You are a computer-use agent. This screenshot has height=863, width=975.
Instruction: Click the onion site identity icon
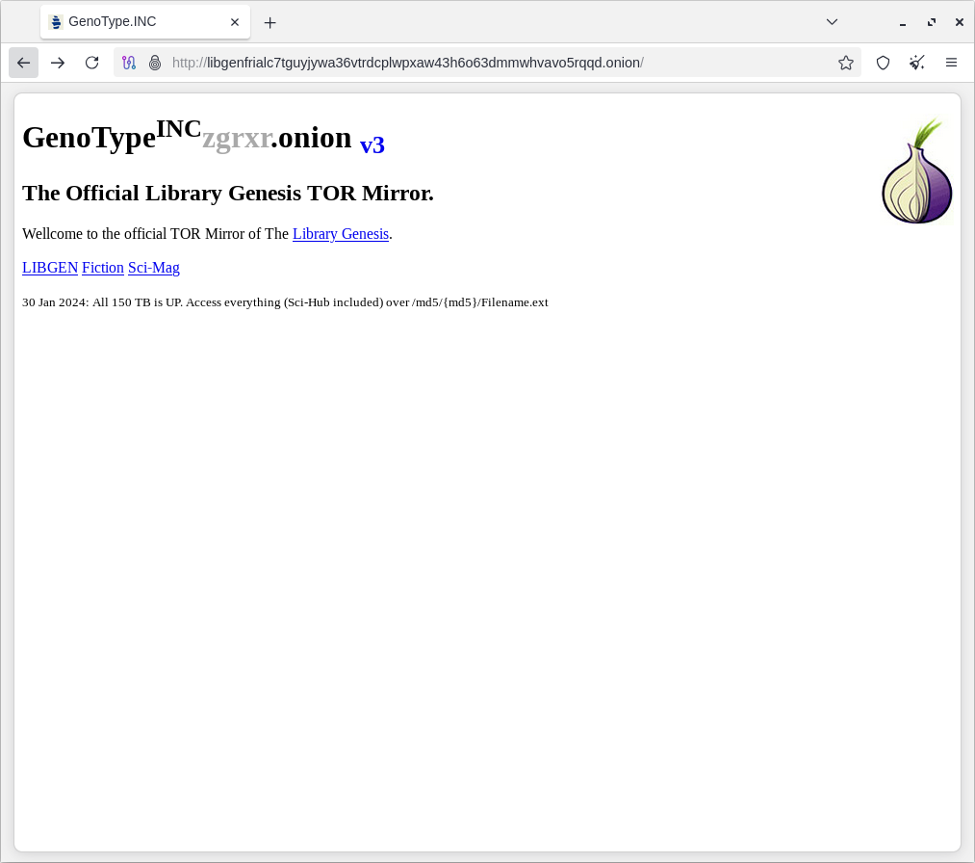click(154, 63)
